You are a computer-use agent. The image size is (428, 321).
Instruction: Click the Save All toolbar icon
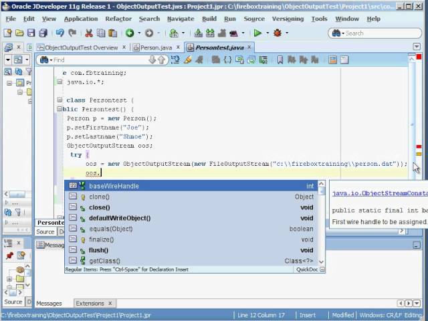pyautogui.click(x=43, y=33)
